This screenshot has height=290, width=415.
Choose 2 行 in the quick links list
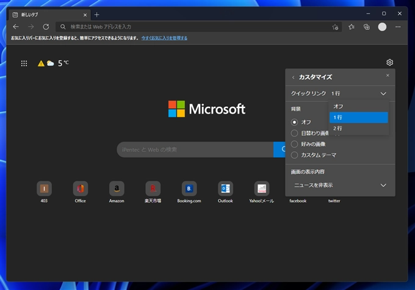tap(359, 128)
